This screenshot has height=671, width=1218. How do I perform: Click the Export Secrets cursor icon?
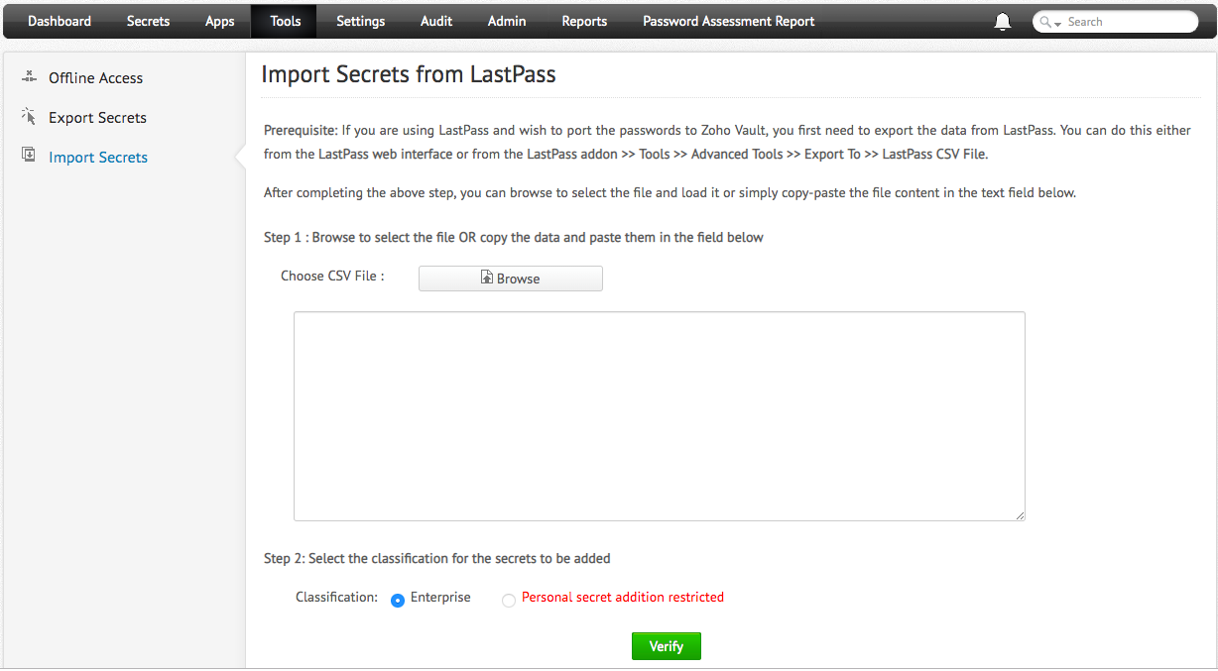[29, 117]
